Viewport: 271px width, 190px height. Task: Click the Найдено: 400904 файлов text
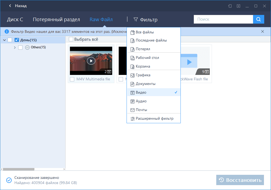click(46, 183)
